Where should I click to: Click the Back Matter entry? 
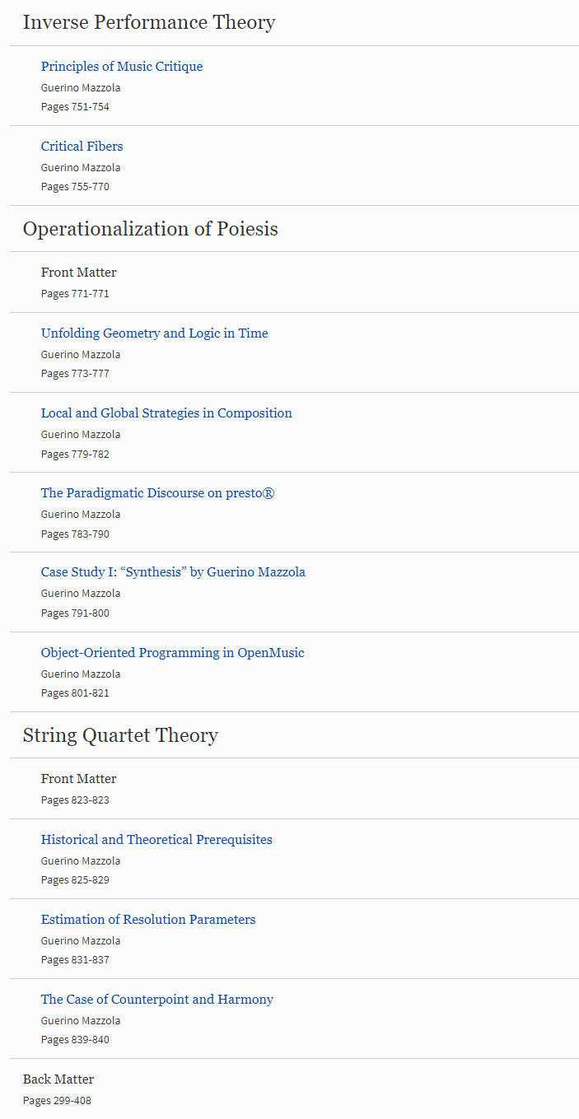point(58,1079)
